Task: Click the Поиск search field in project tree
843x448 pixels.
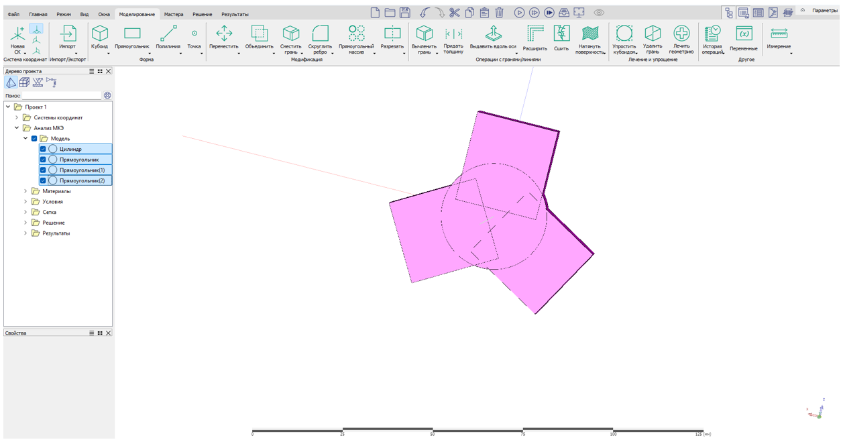Action: click(61, 96)
